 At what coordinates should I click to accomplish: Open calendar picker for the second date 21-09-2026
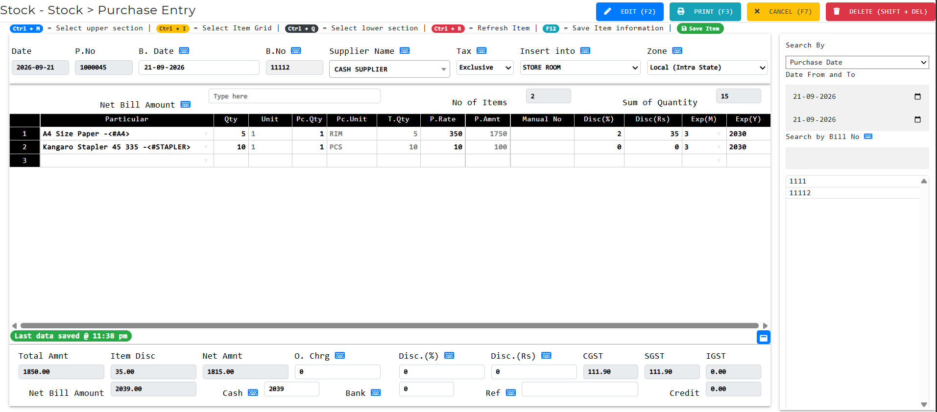918,119
